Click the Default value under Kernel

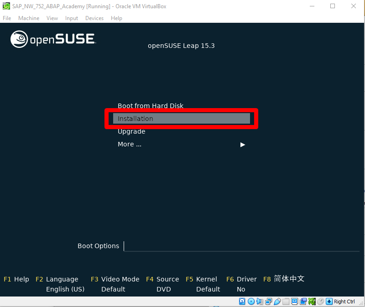(x=208, y=289)
